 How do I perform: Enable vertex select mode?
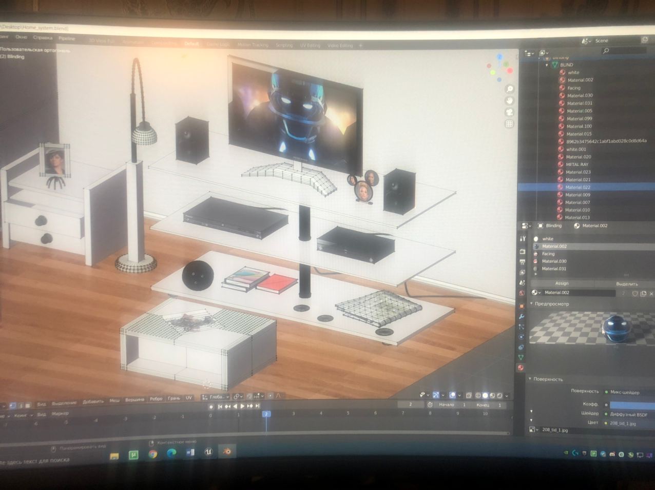(12, 405)
